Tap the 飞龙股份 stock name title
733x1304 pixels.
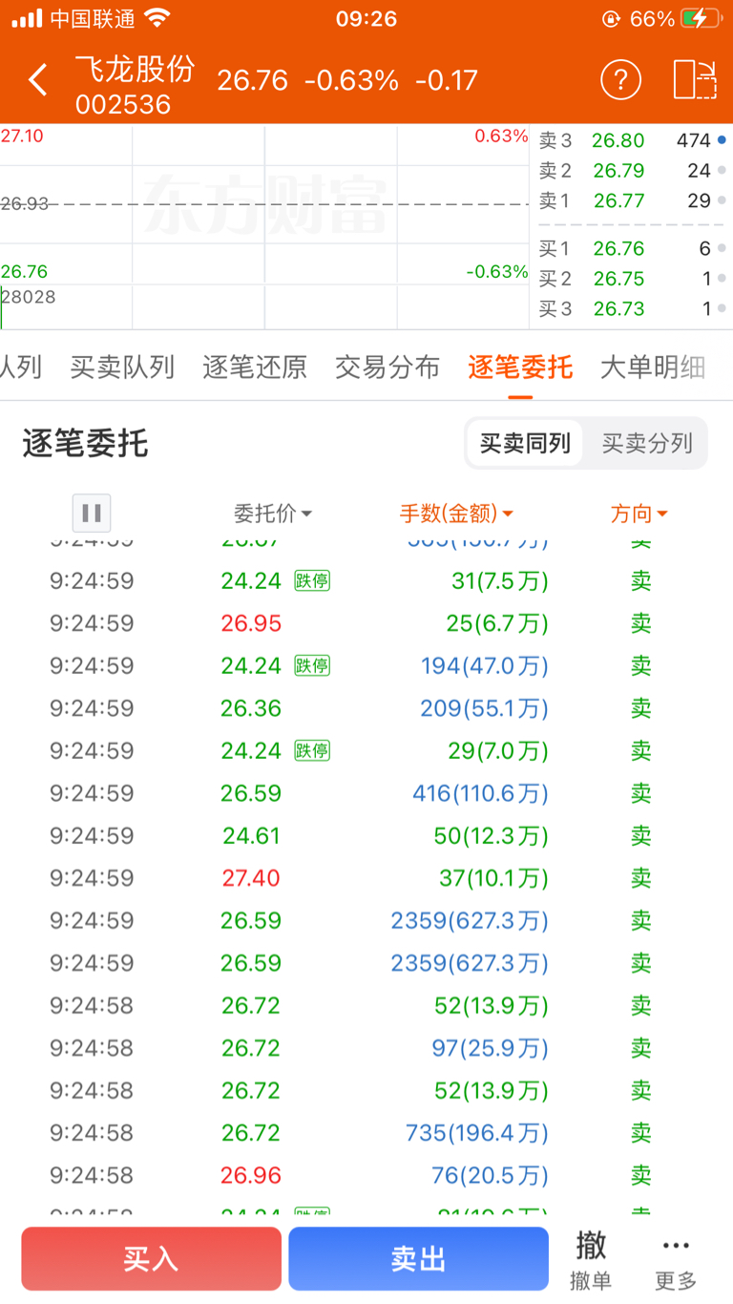pyautogui.click(x=135, y=68)
